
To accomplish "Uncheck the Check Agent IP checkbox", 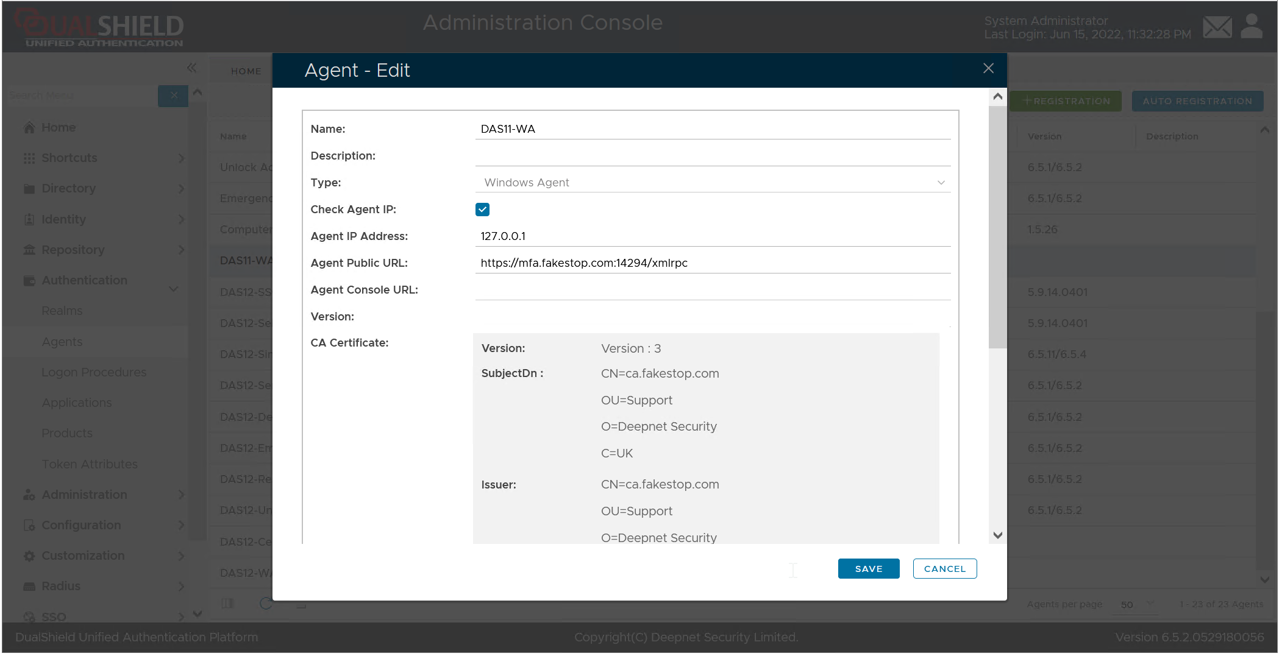I will click(482, 210).
